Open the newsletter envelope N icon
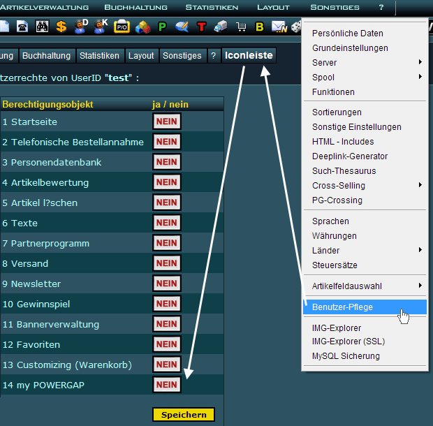 (x=279, y=27)
